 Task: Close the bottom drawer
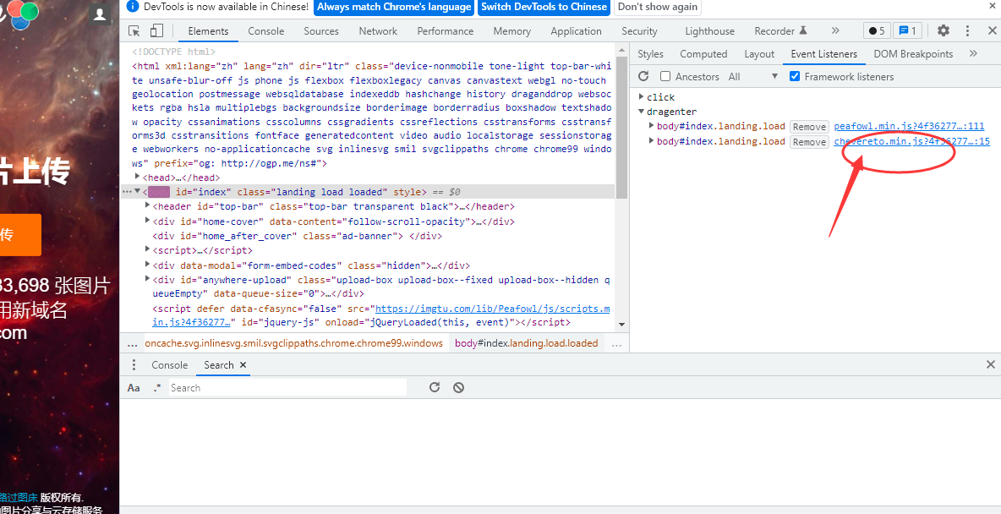pos(990,364)
